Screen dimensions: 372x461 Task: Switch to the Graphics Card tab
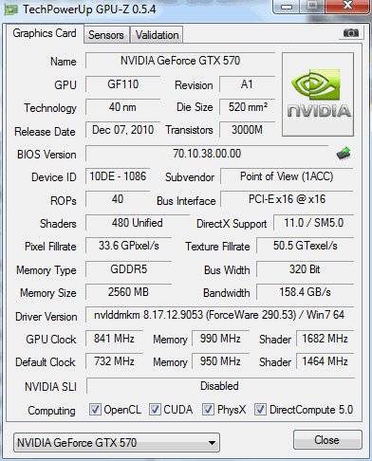click(45, 33)
